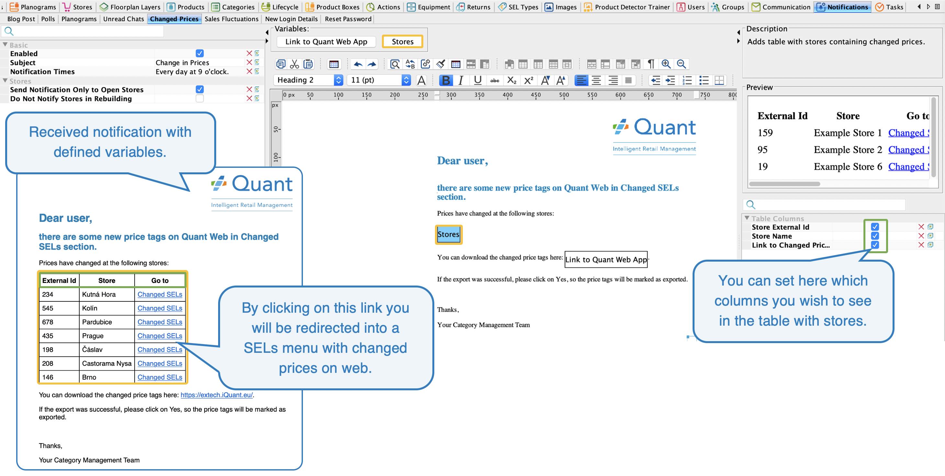This screenshot has height=476, width=945.
Task: Click the Redo arrow icon
Action: point(372,64)
